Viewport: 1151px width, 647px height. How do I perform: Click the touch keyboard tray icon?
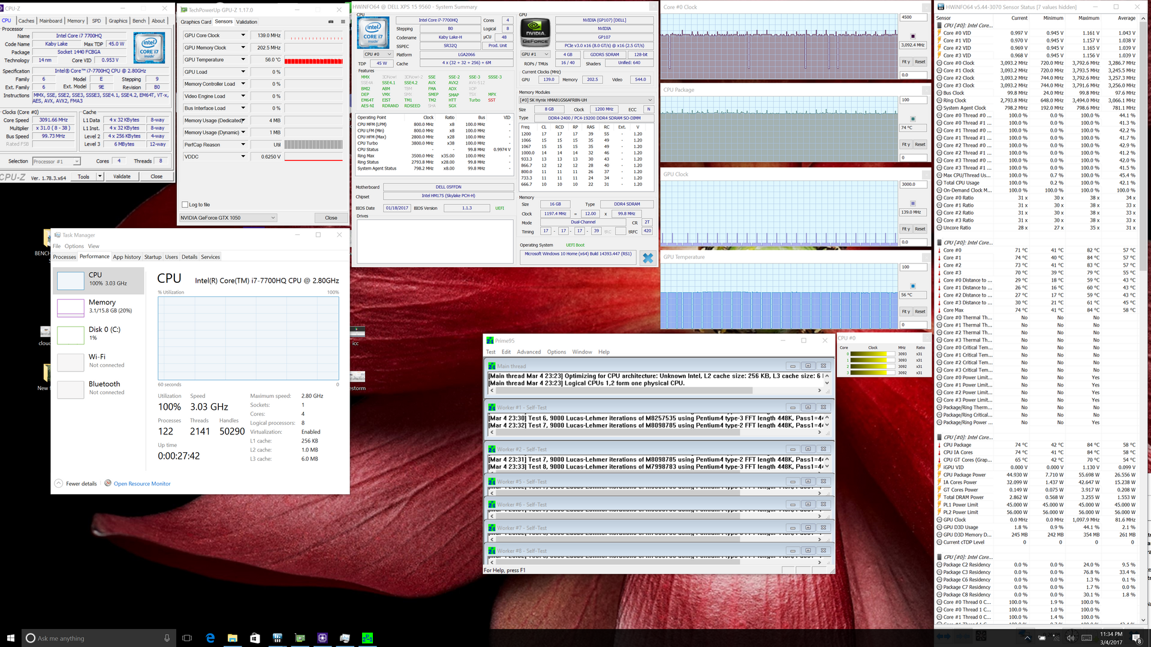1086,637
